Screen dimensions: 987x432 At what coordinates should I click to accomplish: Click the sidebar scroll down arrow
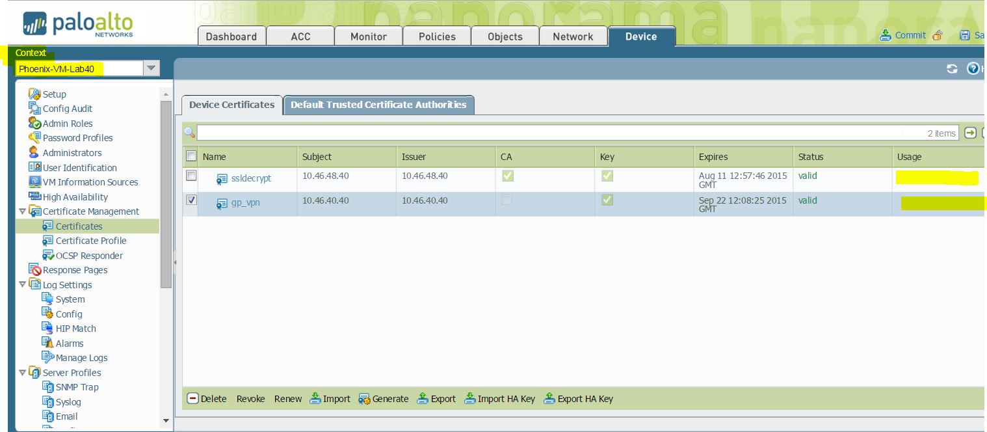(166, 421)
